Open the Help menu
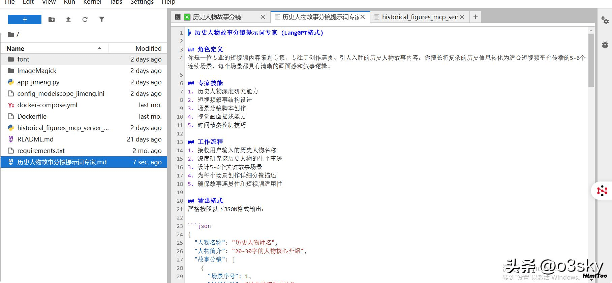This screenshot has width=612, height=283. 169,2
